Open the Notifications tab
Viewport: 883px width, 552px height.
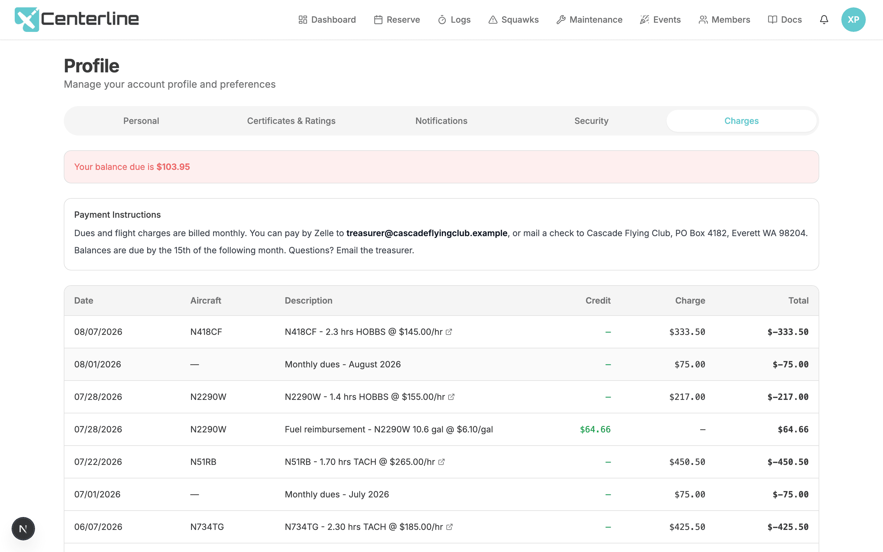pyautogui.click(x=442, y=121)
